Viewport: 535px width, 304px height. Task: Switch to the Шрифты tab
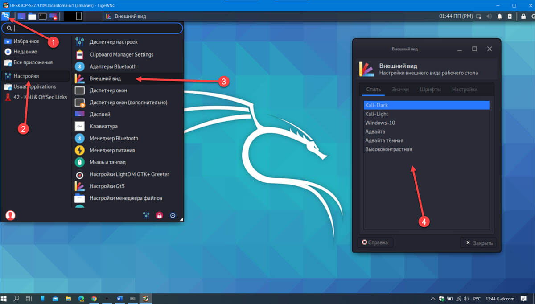430,89
